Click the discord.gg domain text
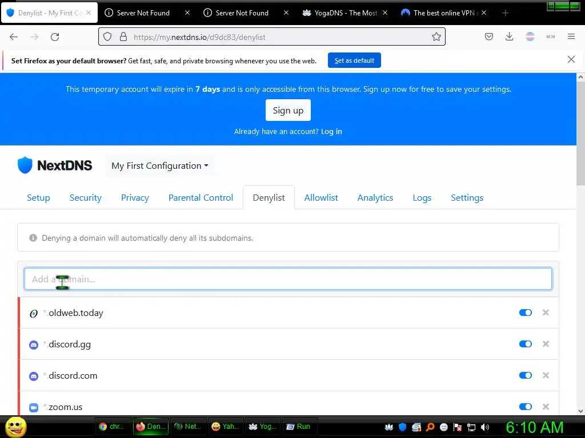 coord(69,344)
